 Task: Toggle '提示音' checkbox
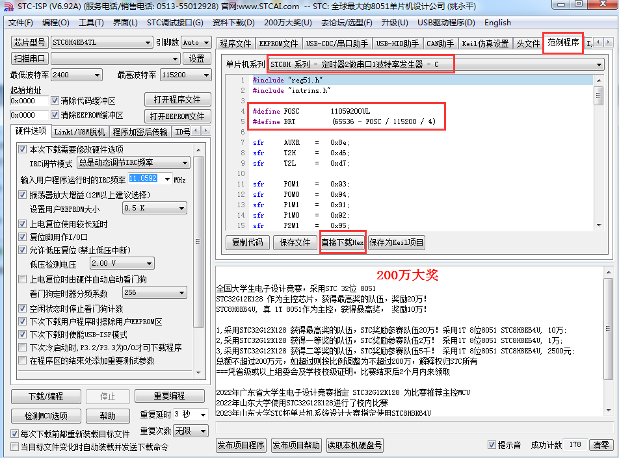click(x=492, y=444)
